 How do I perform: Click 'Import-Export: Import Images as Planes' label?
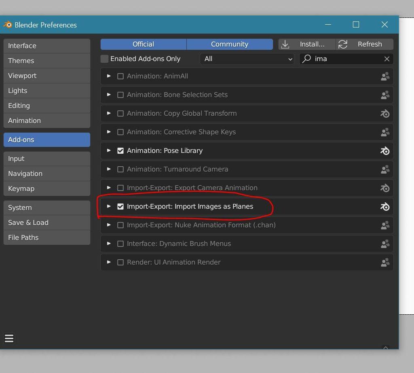point(190,206)
